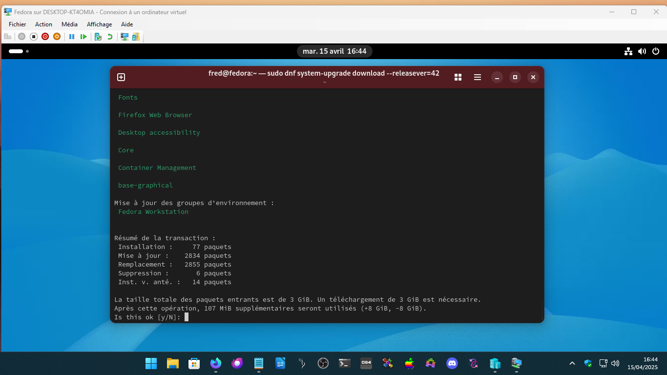This screenshot has width=667, height=375.
Task: Open the C64 emulator taskbar icon
Action: [366, 363]
